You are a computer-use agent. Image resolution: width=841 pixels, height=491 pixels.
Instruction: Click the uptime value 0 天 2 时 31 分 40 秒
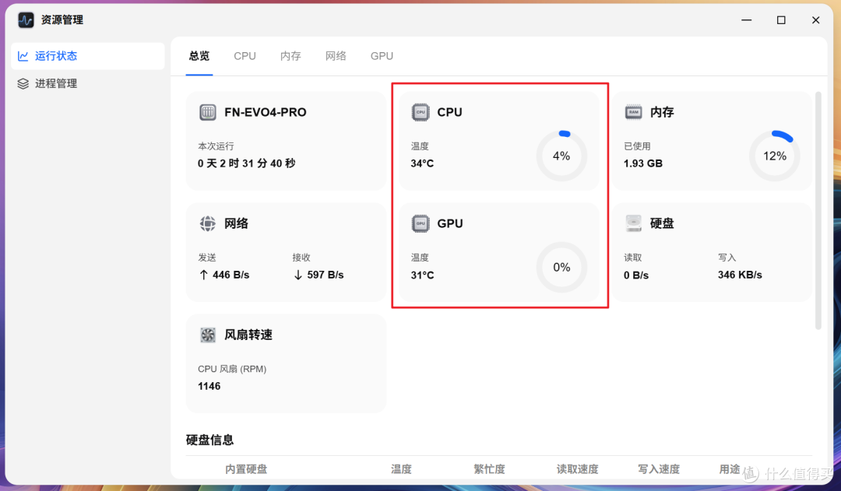click(247, 163)
